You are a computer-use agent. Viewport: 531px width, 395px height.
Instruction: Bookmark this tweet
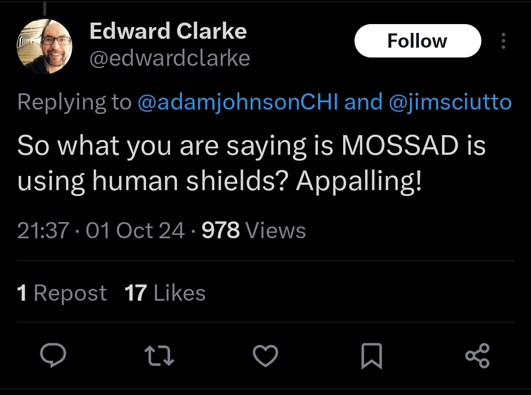click(x=372, y=355)
